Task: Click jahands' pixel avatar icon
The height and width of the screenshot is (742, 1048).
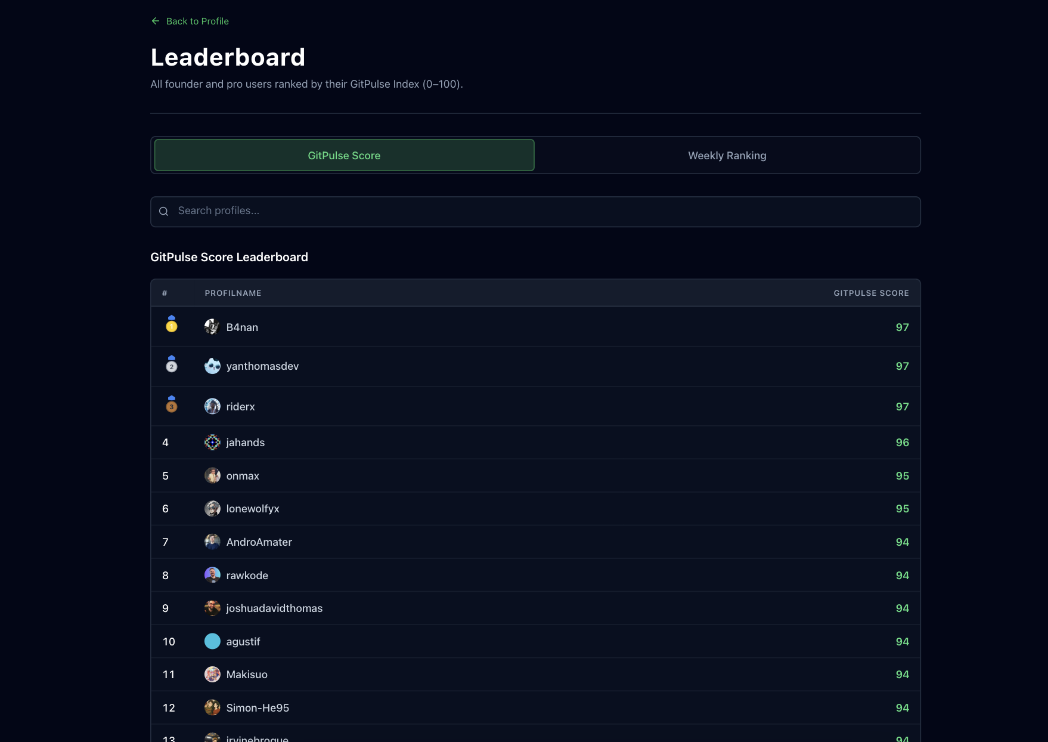Action: [212, 443]
